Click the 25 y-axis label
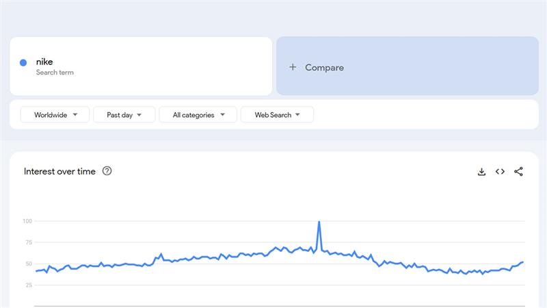This screenshot has width=547, height=308. click(29, 285)
